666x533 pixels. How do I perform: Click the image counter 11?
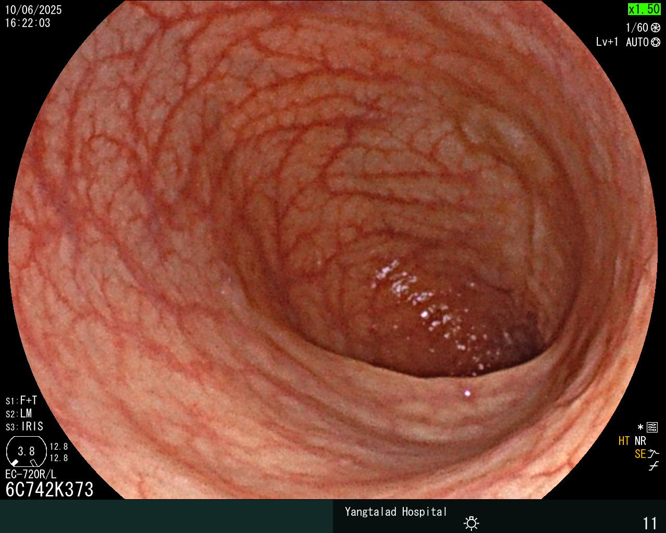click(650, 523)
